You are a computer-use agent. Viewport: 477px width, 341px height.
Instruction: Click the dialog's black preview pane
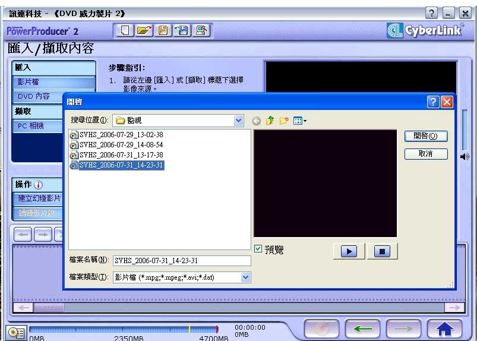point(325,183)
